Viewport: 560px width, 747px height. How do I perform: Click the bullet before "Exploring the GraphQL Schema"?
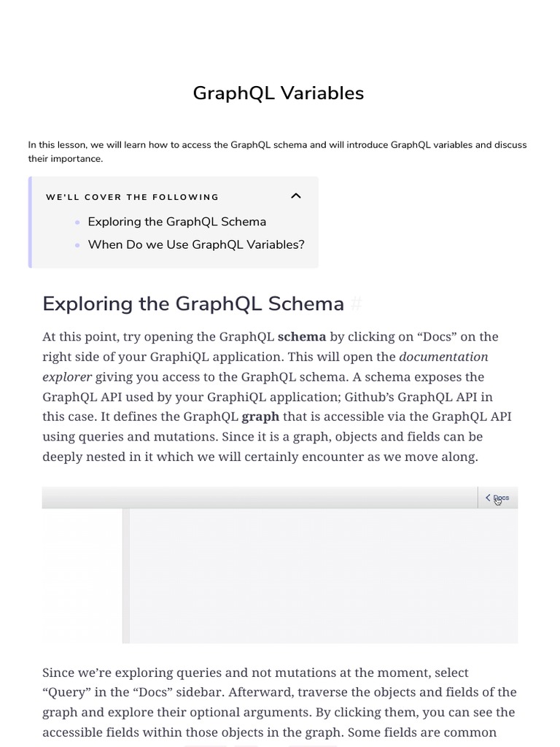tap(77, 222)
